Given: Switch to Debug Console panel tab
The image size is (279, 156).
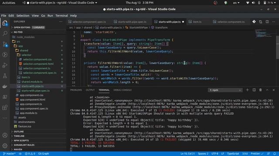Looking at the screenshot, I should click(x=122, y=90).
